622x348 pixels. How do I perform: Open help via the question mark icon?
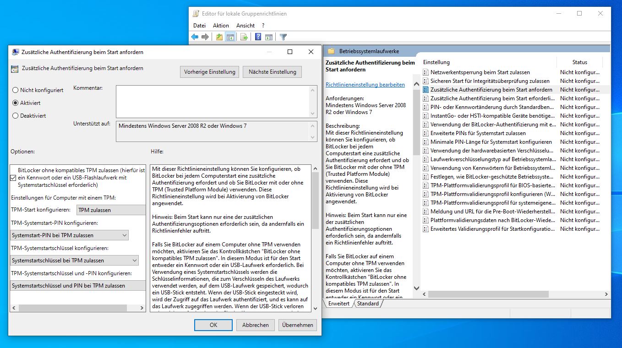coord(258,37)
